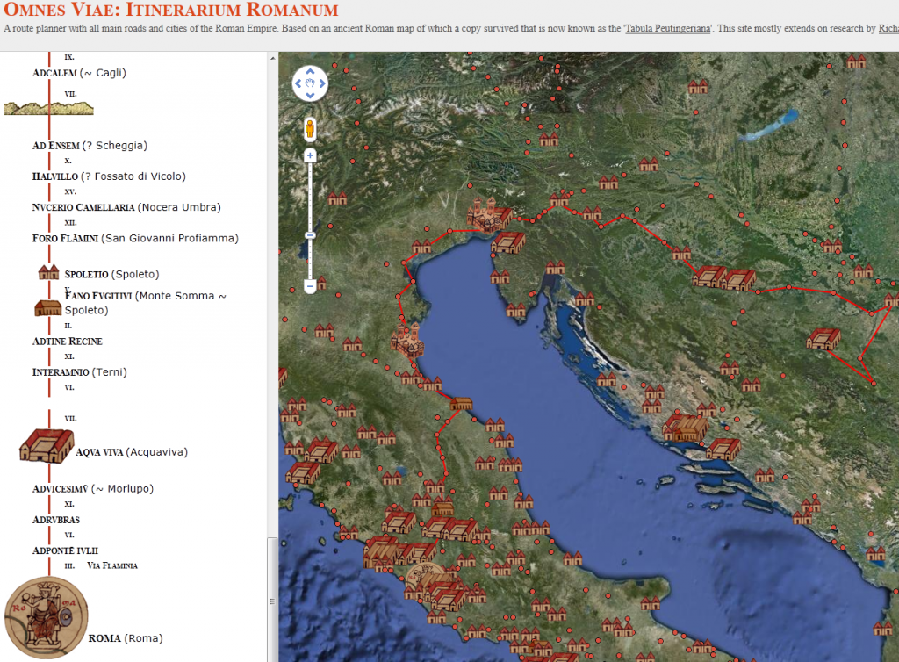Click the Omnes Viae site title

pos(171,10)
